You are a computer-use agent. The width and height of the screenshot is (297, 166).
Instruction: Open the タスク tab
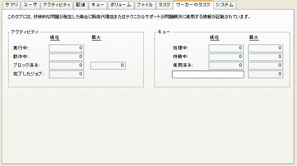click(x=164, y=5)
